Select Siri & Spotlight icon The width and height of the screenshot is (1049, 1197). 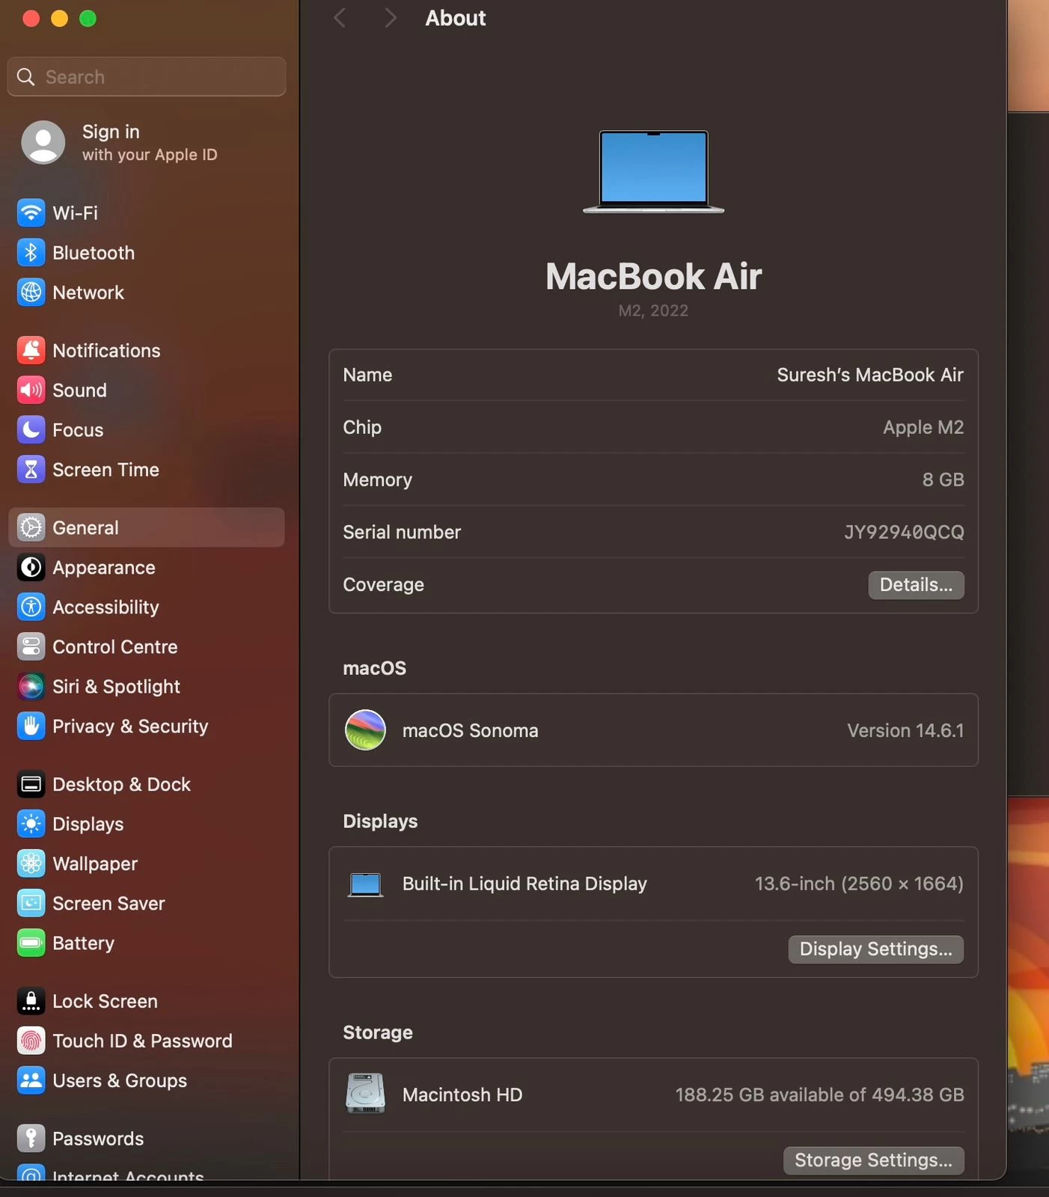coord(31,687)
